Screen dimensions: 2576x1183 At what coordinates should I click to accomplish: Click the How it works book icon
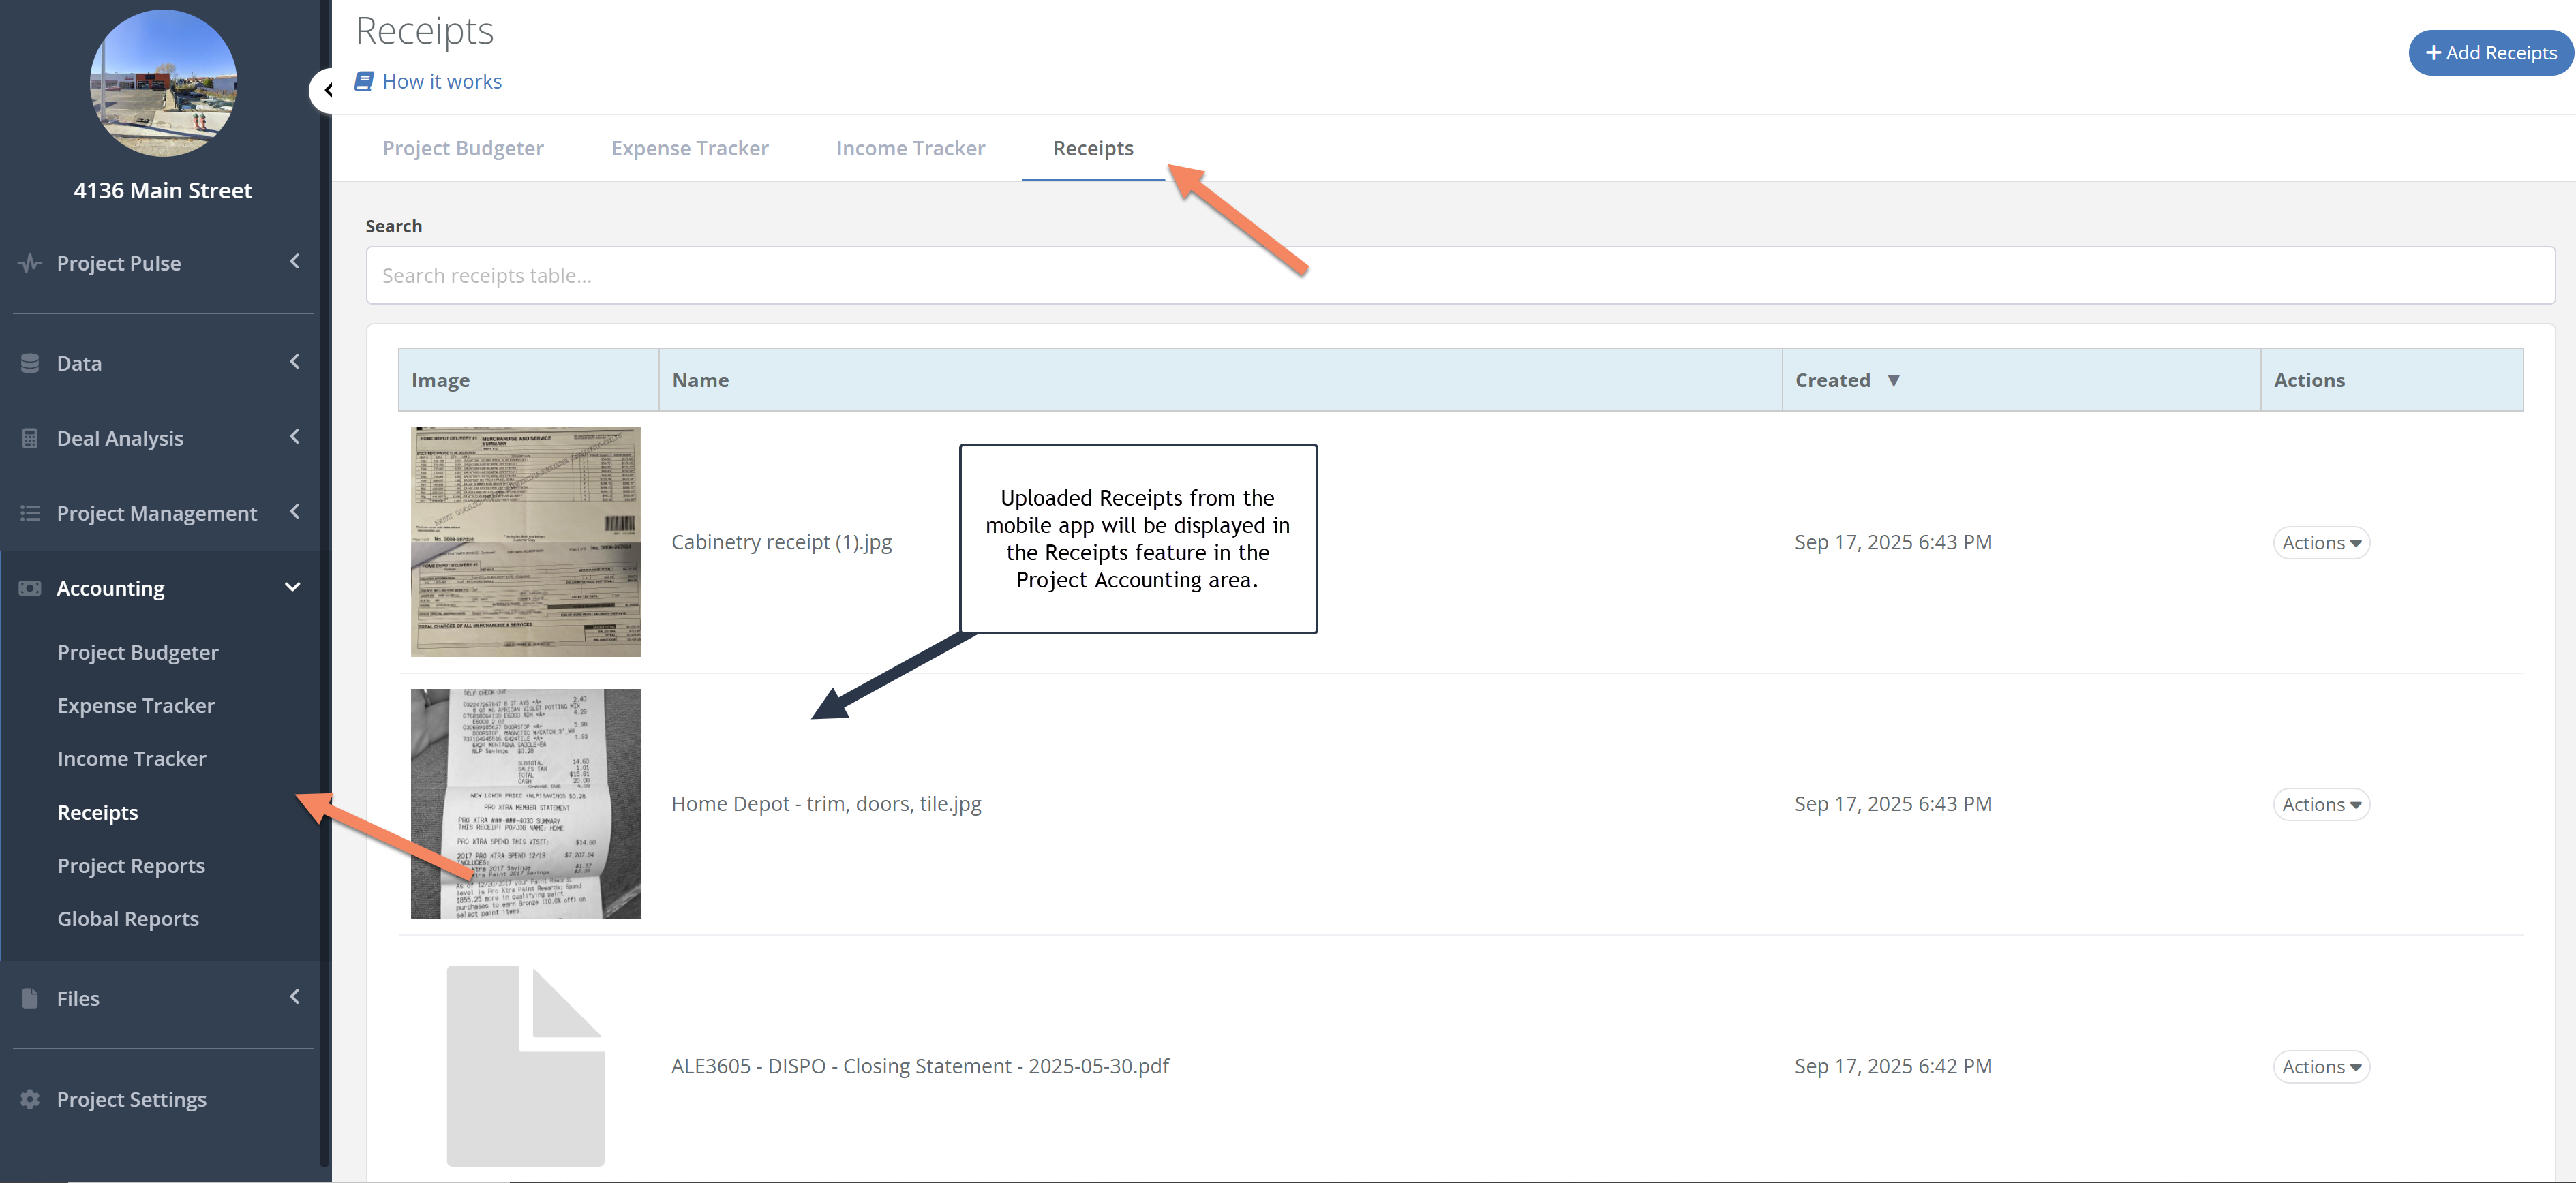pos(364,82)
